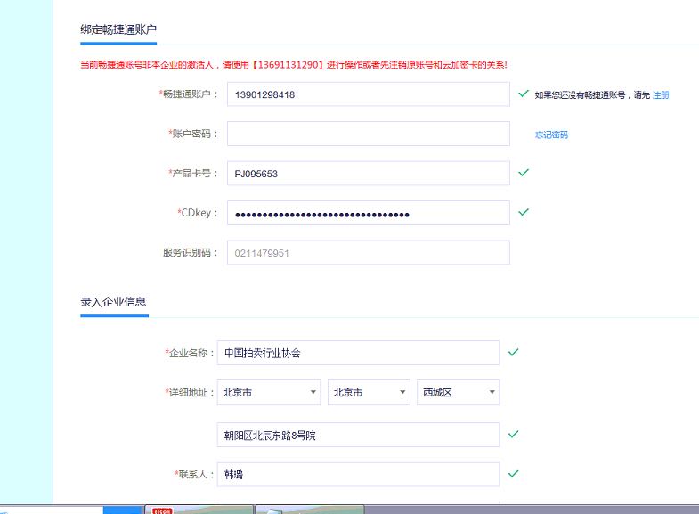Click the 联系人 name input field
The image size is (699, 514).
pyautogui.click(x=358, y=474)
